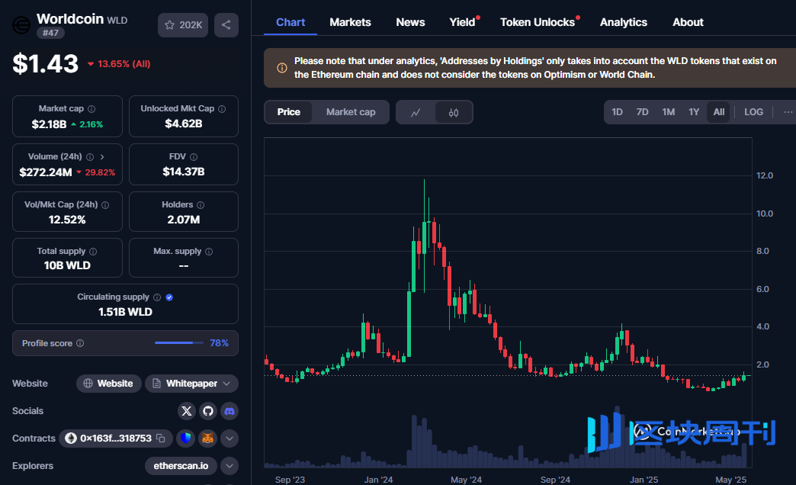Select the Market cap chart toggle
The height and width of the screenshot is (485, 796).
coord(351,112)
